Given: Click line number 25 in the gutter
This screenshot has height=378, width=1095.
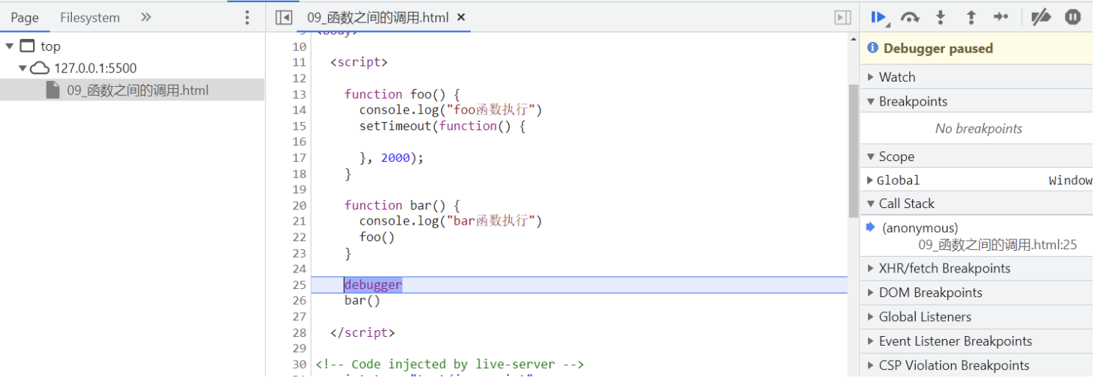Looking at the screenshot, I should point(300,285).
